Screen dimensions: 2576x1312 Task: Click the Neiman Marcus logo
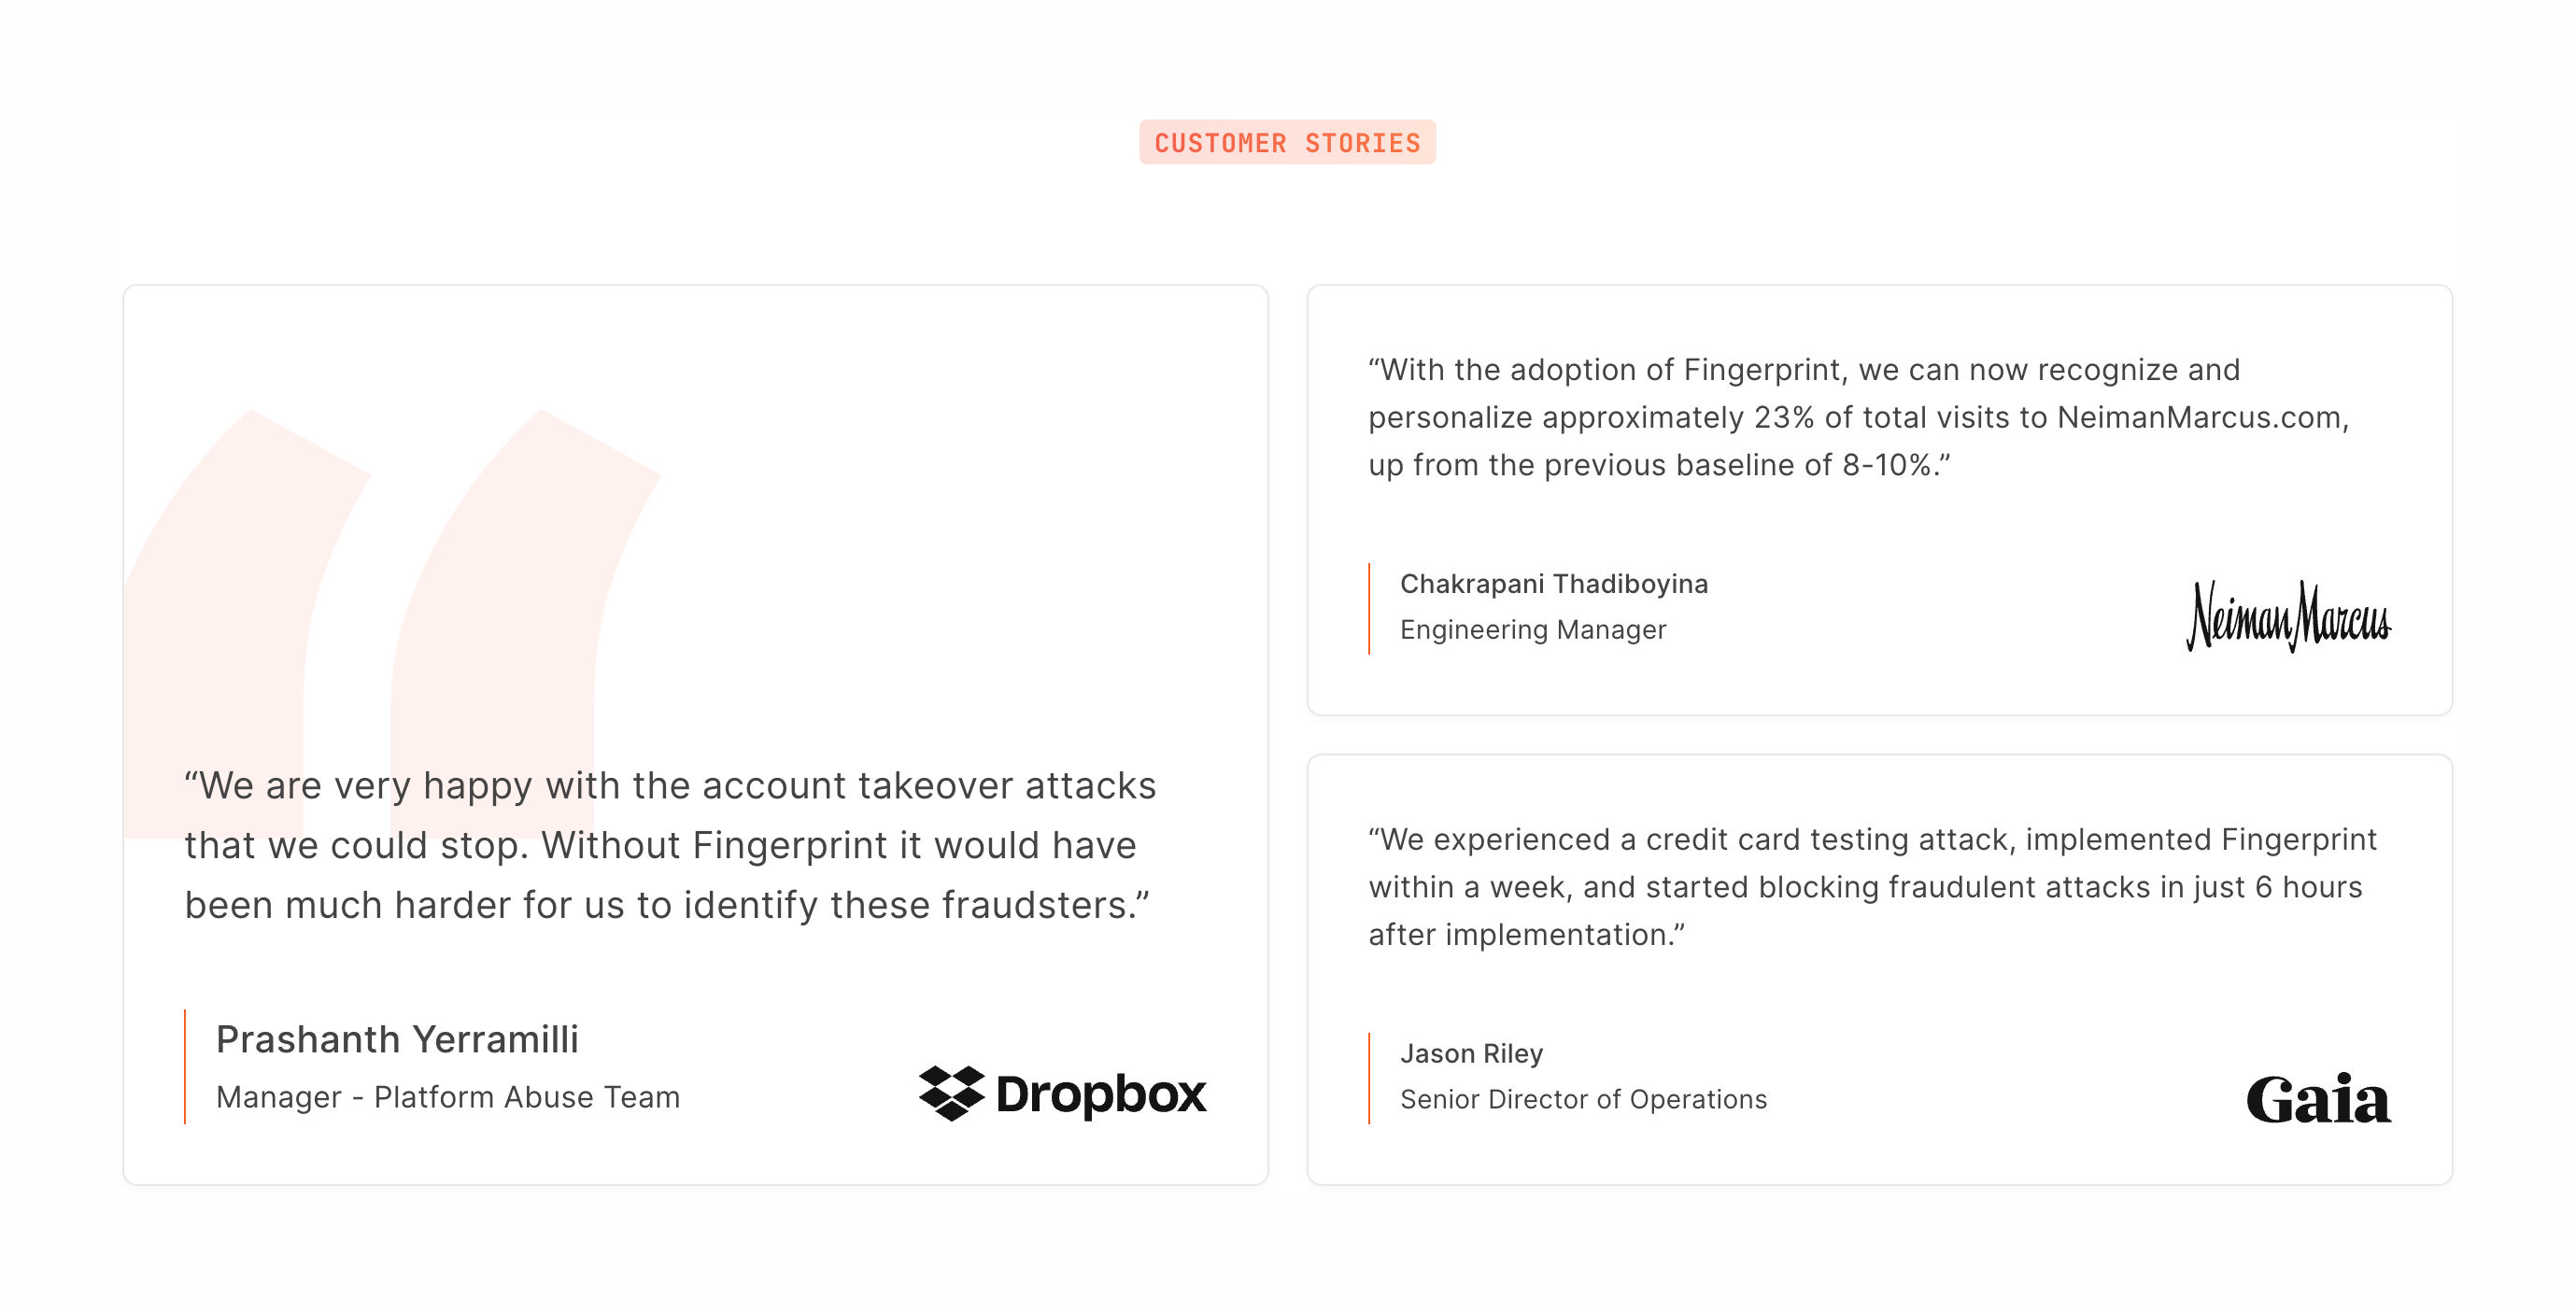(2288, 616)
